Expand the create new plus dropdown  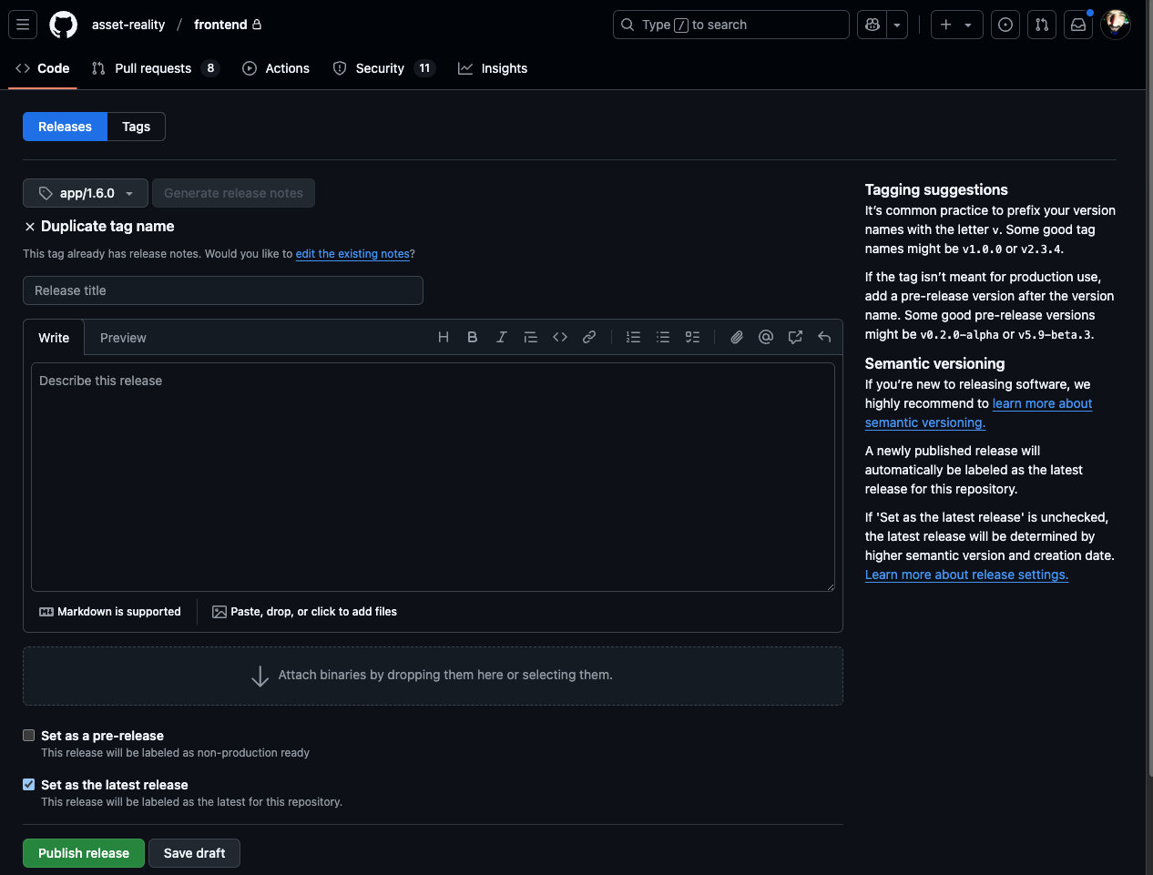click(x=956, y=25)
